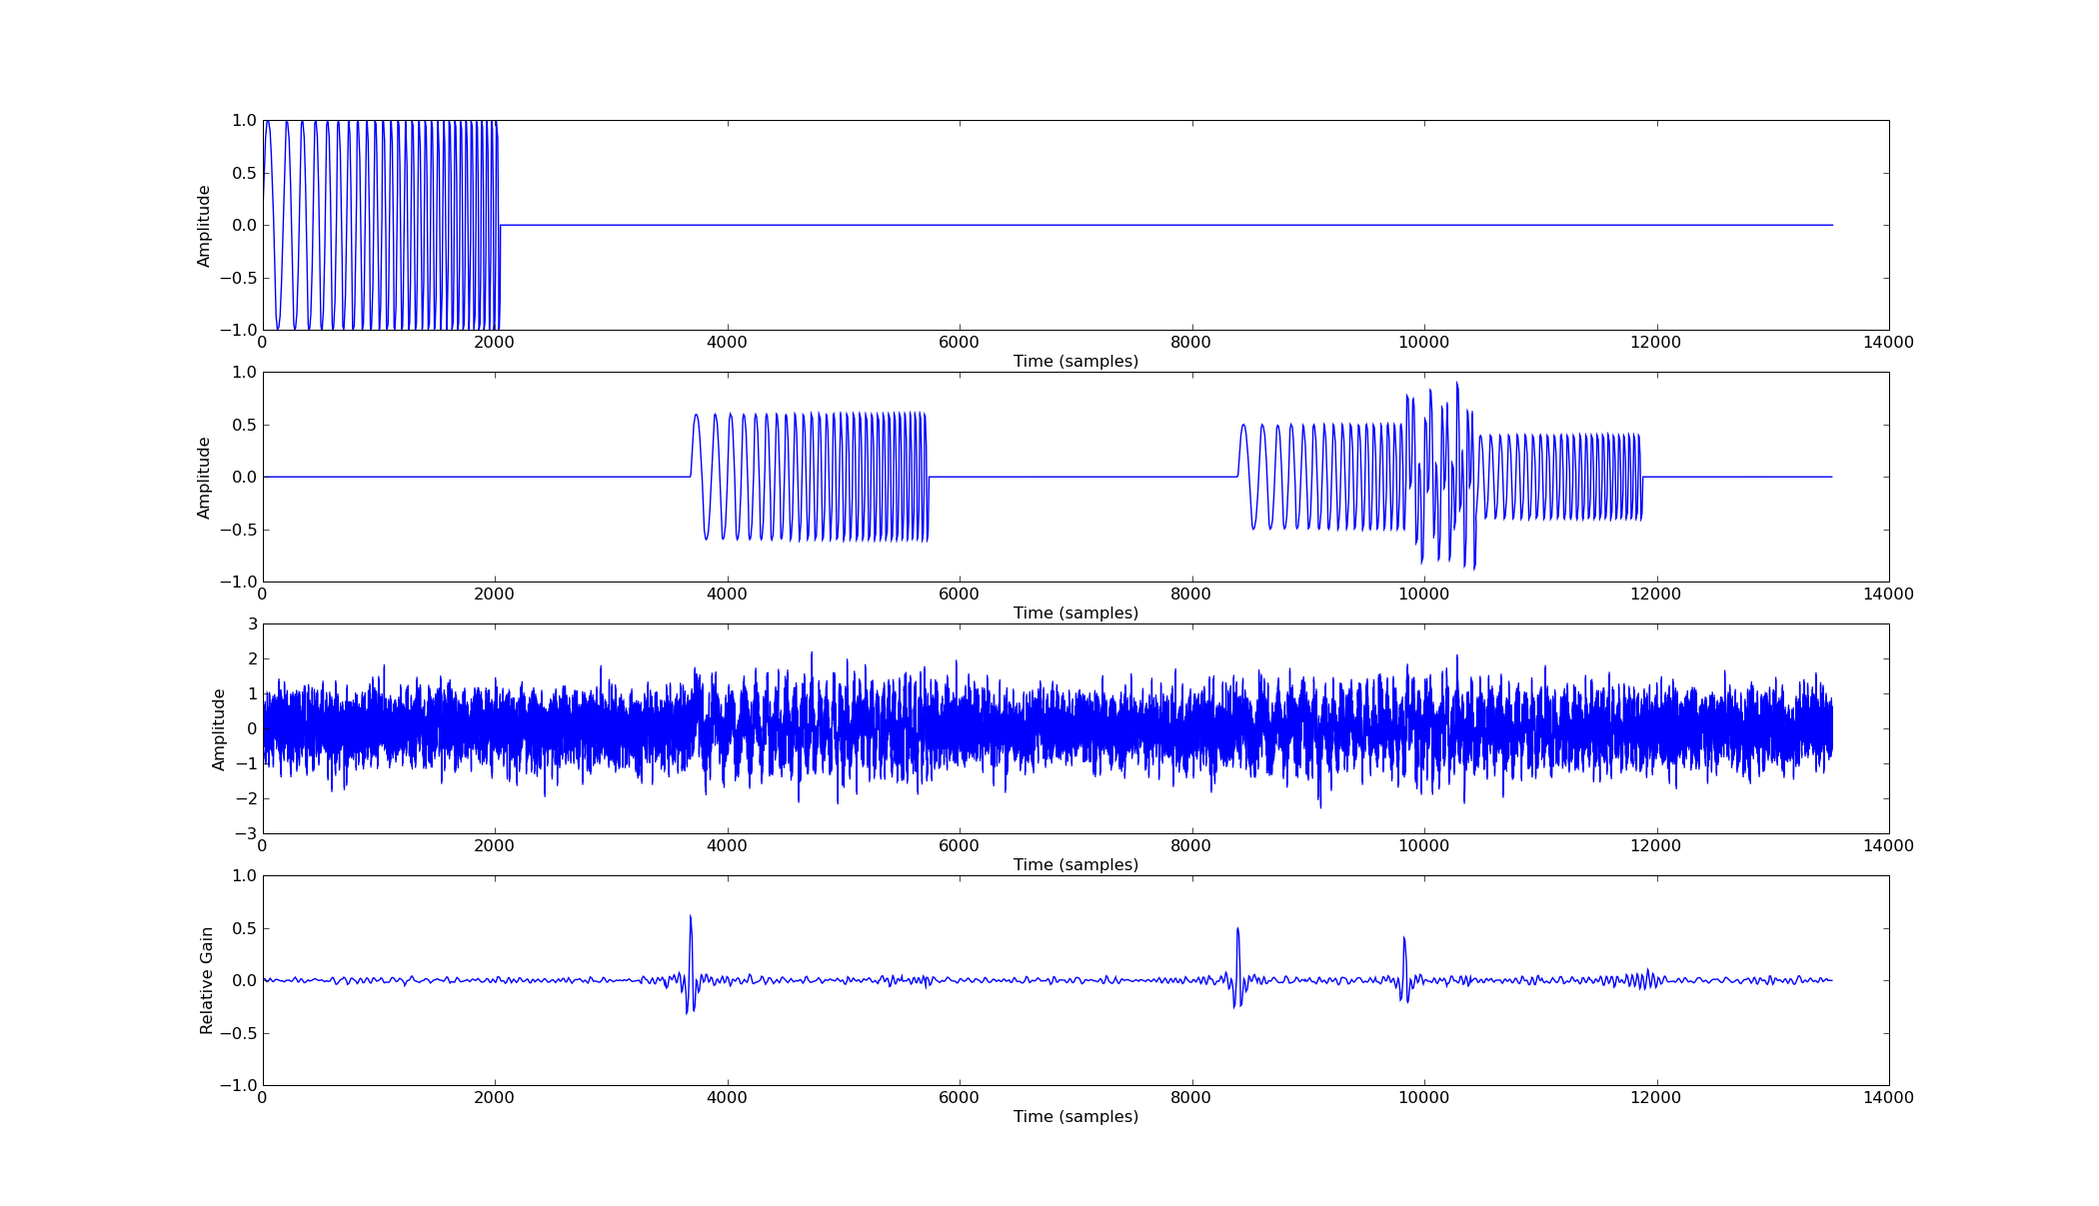This screenshot has height=1206, width=2099.
Task: Click the 14000 tick label on the bottom axis
Action: click(1888, 1098)
